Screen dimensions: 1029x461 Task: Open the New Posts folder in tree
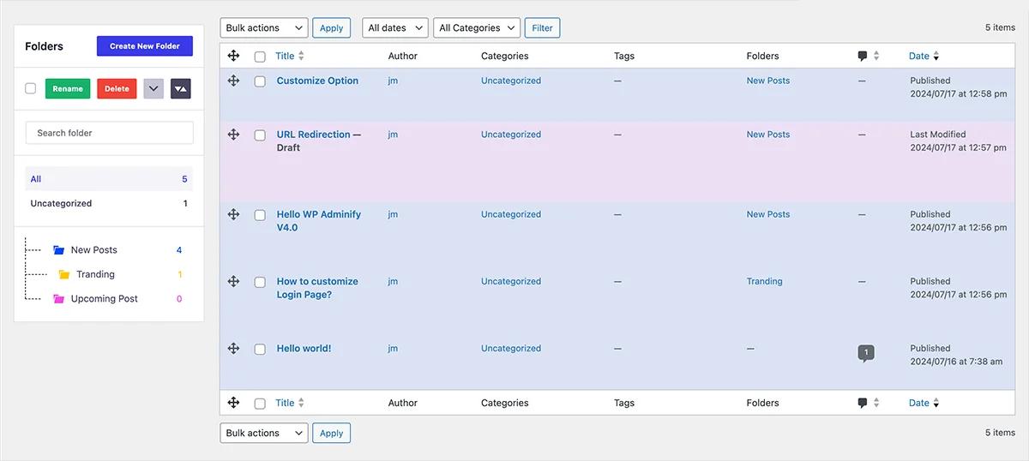(x=94, y=250)
